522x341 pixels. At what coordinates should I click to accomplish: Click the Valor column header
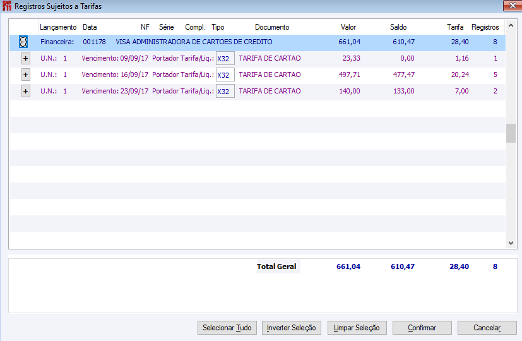[x=348, y=27]
